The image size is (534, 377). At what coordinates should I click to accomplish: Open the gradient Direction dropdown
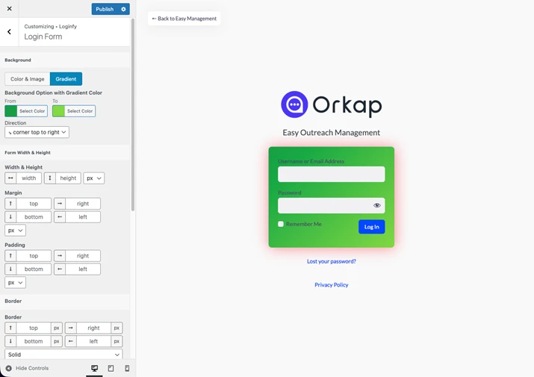point(37,132)
